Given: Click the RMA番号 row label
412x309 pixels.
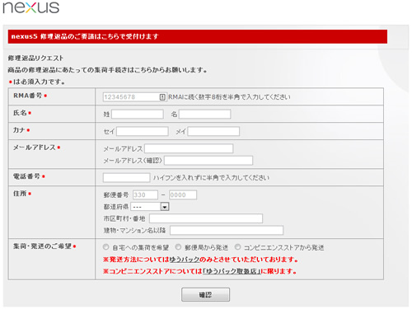Looking at the screenshot, I should tap(28, 96).
